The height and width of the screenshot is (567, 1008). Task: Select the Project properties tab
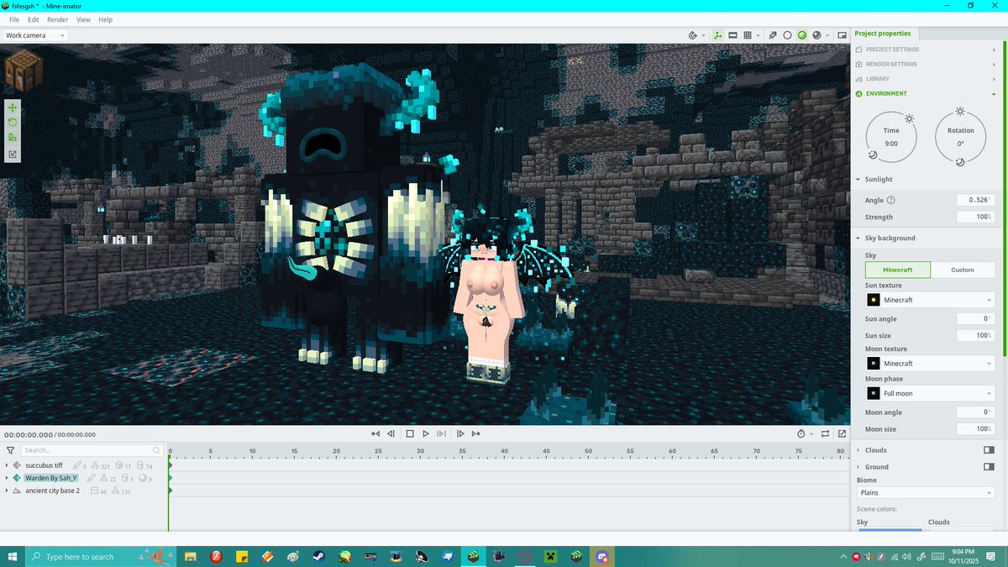882,34
